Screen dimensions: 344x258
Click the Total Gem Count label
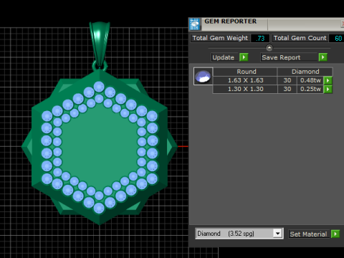300,38
